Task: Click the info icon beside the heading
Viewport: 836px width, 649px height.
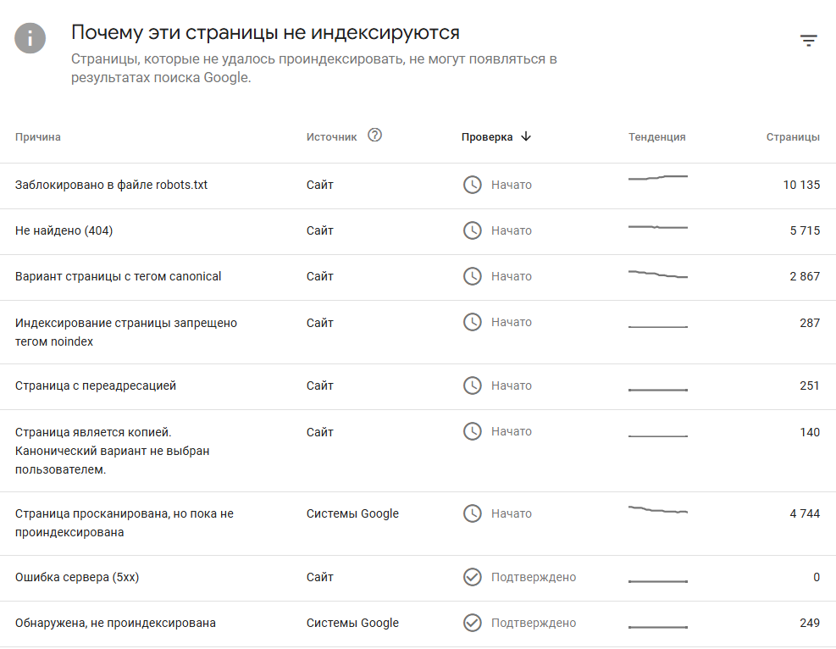Action: (x=30, y=38)
